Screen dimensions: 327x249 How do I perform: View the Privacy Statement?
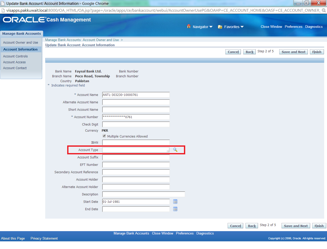[x=44, y=238]
